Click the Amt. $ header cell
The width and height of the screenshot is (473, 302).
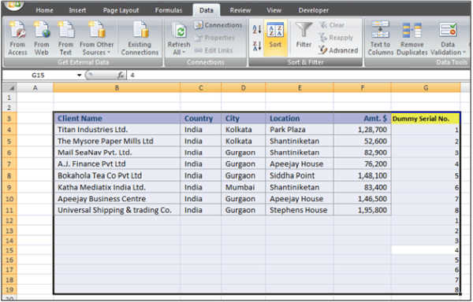click(363, 118)
